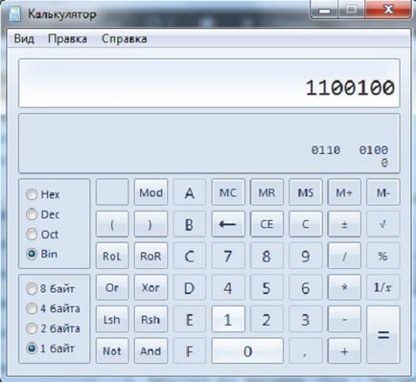The width and height of the screenshot is (416, 382).
Task: Click the open parenthesis button
Action: pos(112,224)
